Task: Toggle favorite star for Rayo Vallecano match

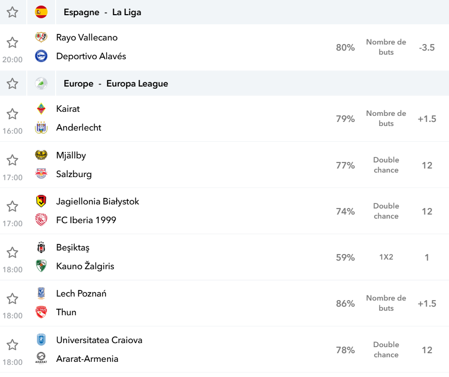Action: click(12, 43)
